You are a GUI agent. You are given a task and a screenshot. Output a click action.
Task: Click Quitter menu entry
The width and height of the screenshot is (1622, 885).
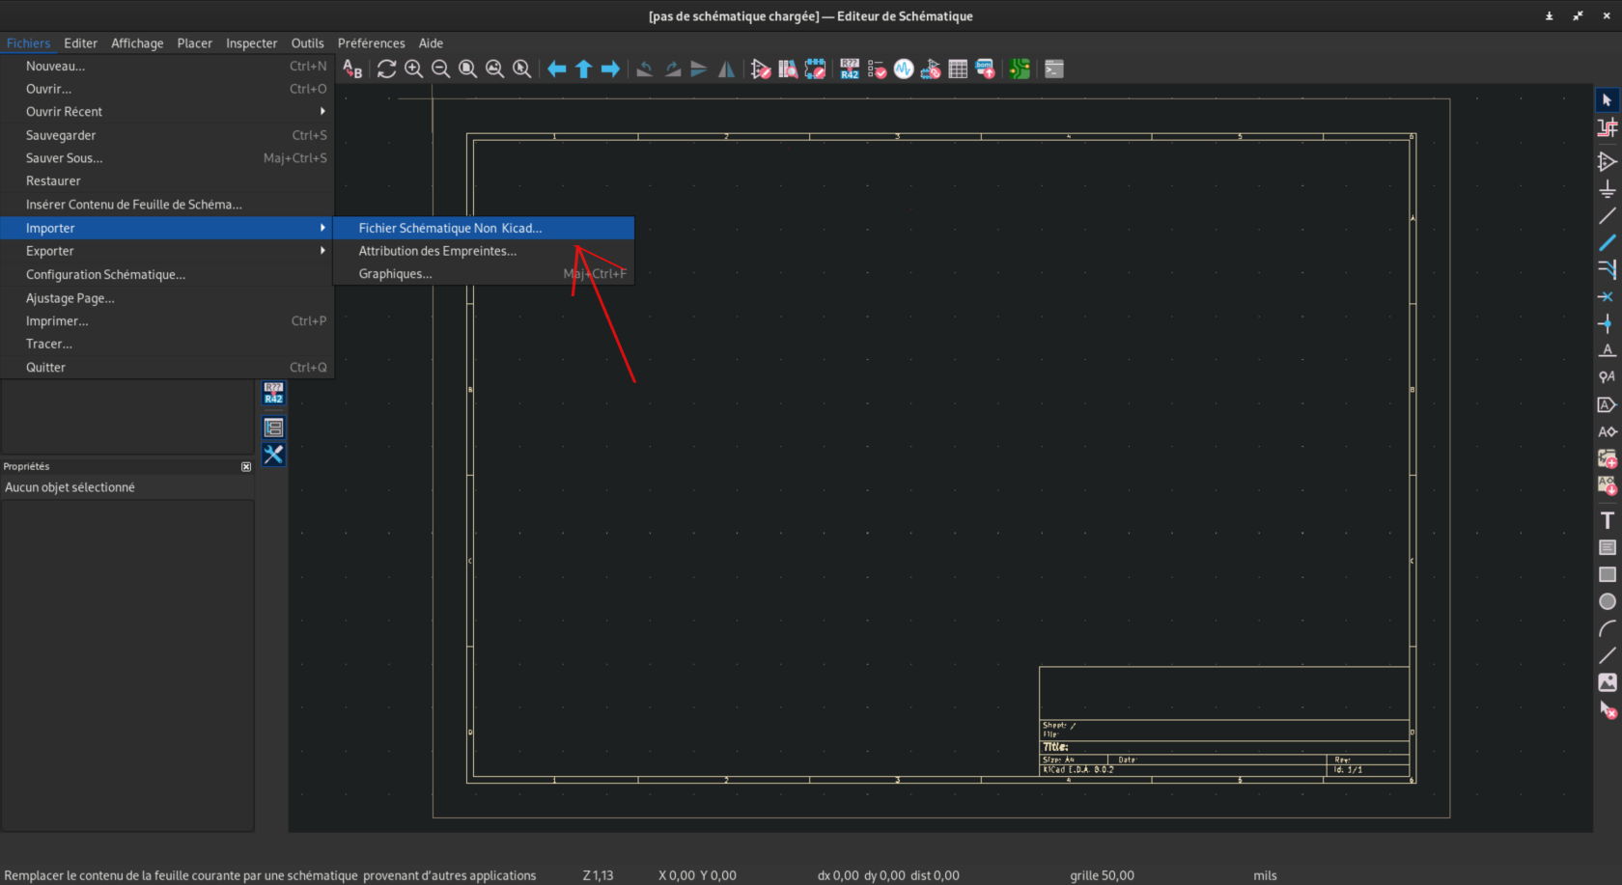coord(167,368)
